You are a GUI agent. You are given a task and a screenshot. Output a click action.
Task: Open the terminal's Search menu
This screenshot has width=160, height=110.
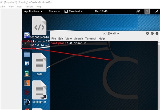(78, 38)
